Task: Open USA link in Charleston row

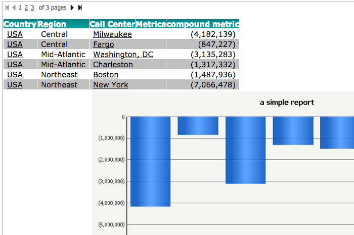Action: click(15, 65)
